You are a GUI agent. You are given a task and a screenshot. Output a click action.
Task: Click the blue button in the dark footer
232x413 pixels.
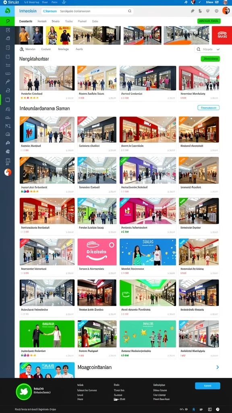pos(207,386)
